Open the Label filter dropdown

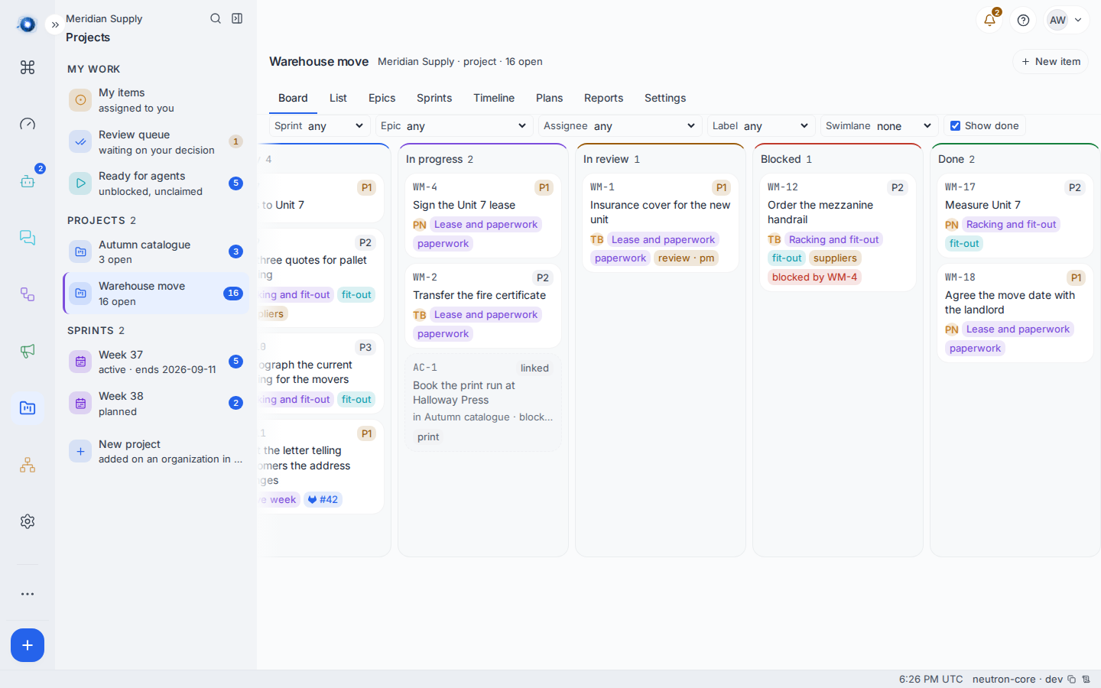[x=762, y=126]
